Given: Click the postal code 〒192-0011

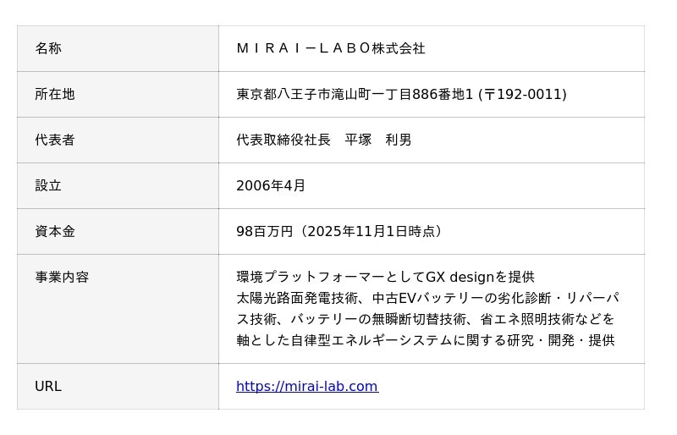Looking at the screenshot, I should [523, 95].
